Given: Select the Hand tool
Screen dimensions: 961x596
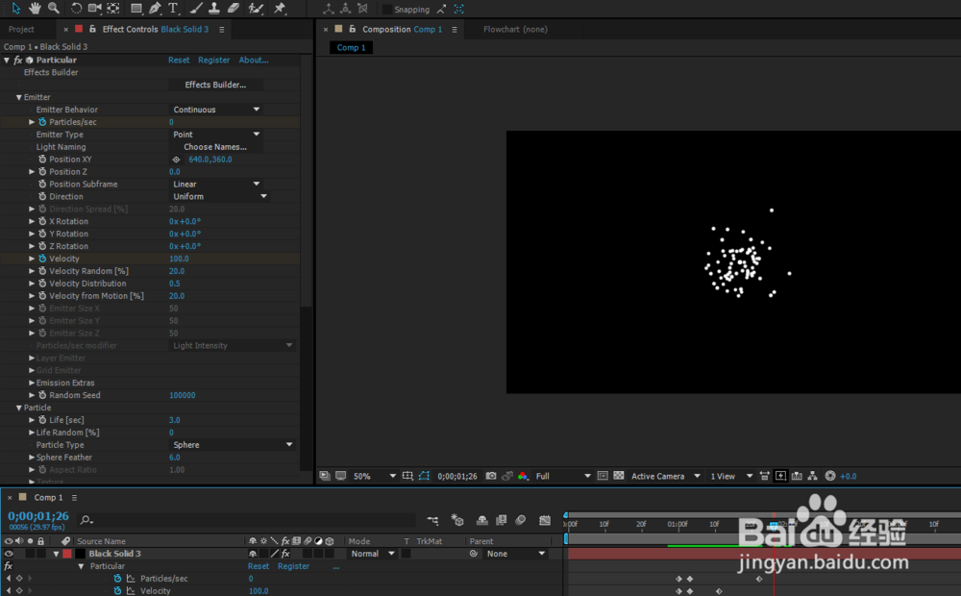Looking at the screenshot, I should (x=35, y=8).
